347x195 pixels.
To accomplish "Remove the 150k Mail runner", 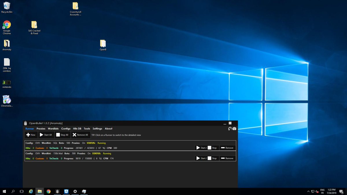I will (227, 158).
